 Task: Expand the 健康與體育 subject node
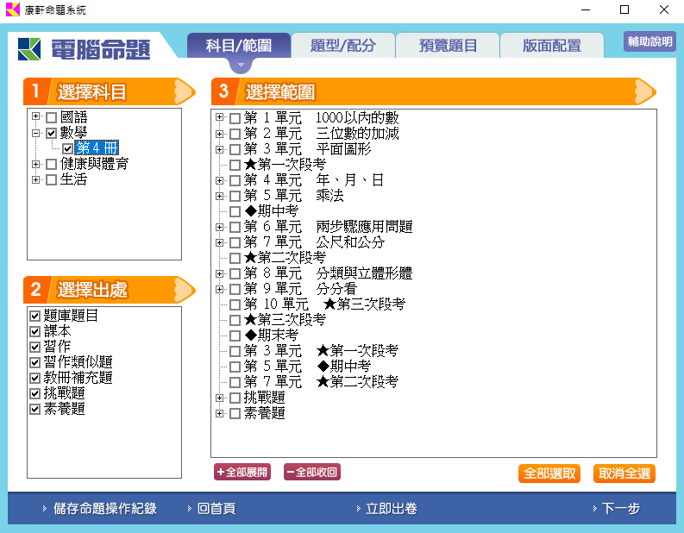[36, 165]
